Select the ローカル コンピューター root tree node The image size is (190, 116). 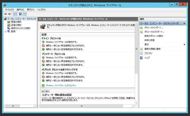22,19
